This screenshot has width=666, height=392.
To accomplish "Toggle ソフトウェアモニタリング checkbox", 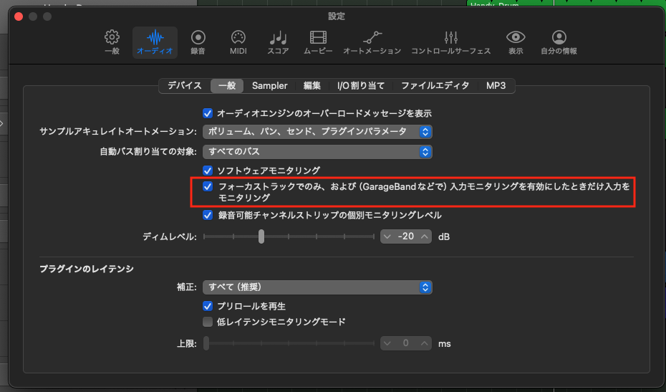I will 208,171.
